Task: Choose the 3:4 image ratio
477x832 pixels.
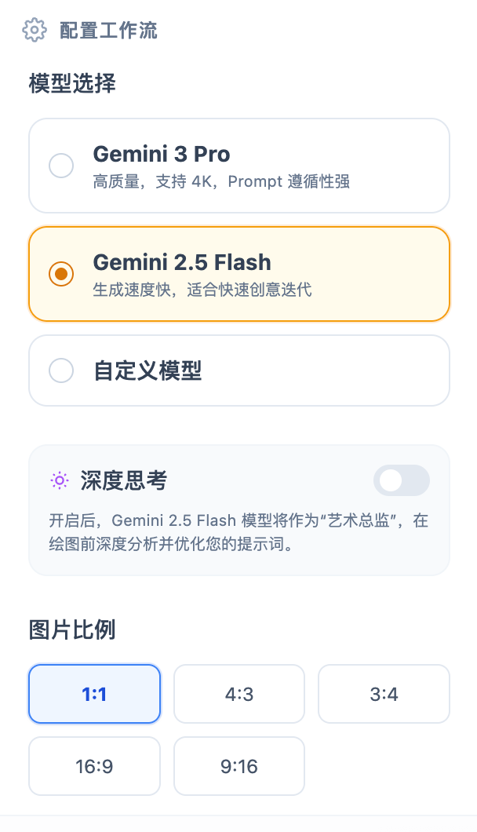Action: tap(384, 694)
